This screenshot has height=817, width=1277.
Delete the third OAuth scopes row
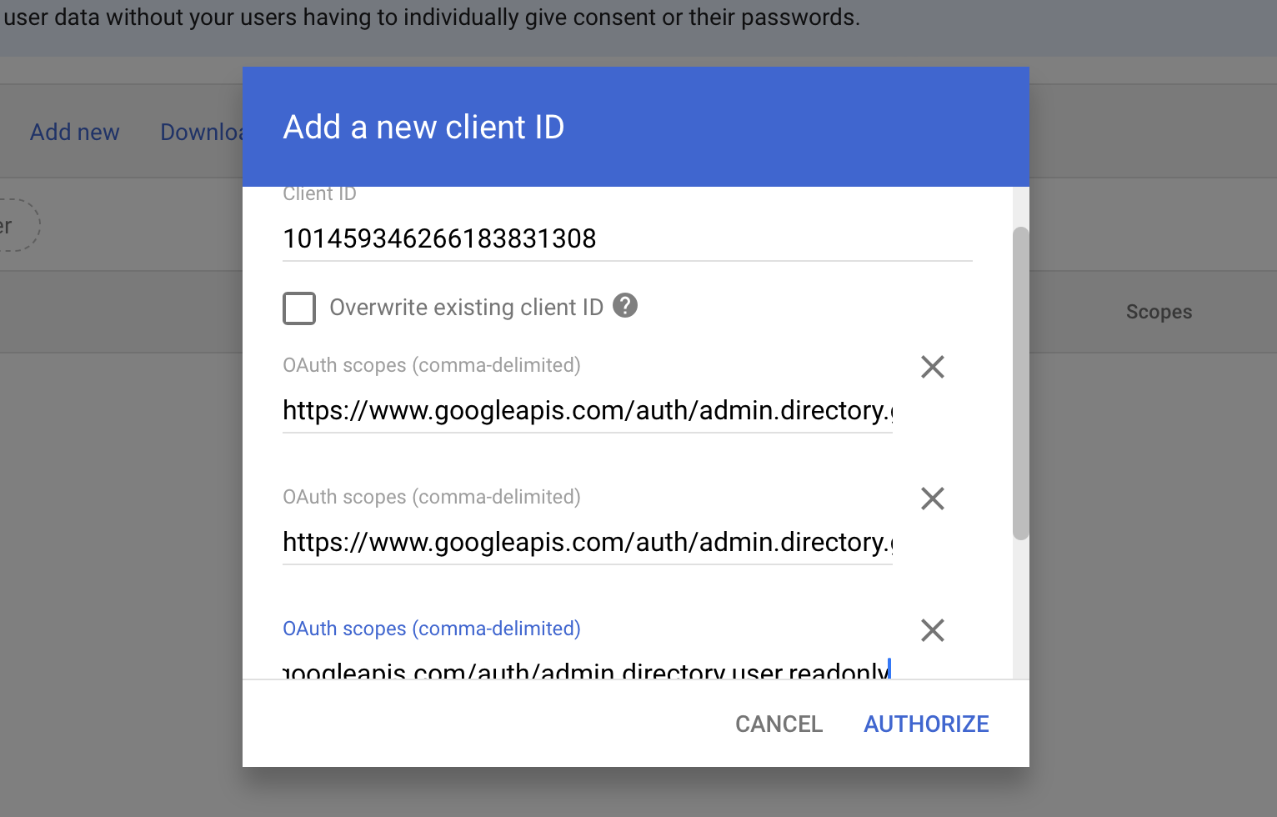(x=932, y=630)
